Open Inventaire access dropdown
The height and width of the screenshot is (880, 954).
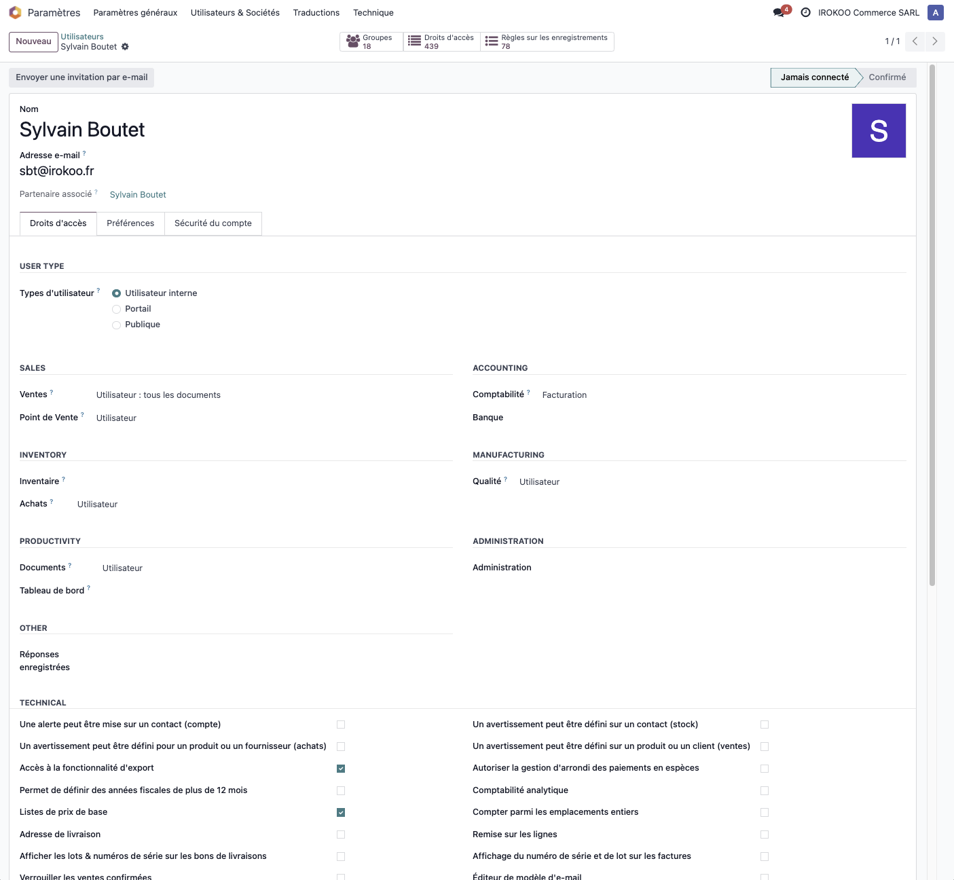tap(264, 481)
